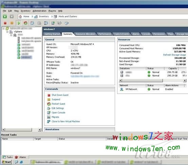The height and width of the screenshot is (165, 188).
Task: Click the forward navigation arrow
Action: pos(12,17)
